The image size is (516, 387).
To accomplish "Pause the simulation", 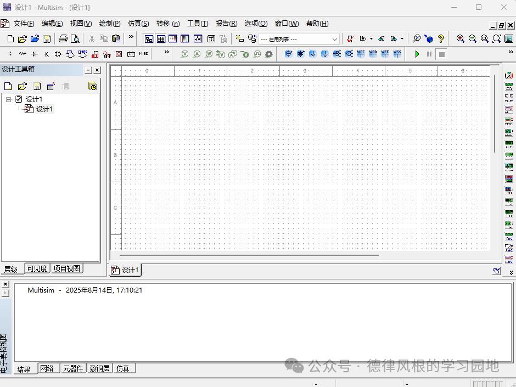I will pyautogui.click(x=429, y=54).
